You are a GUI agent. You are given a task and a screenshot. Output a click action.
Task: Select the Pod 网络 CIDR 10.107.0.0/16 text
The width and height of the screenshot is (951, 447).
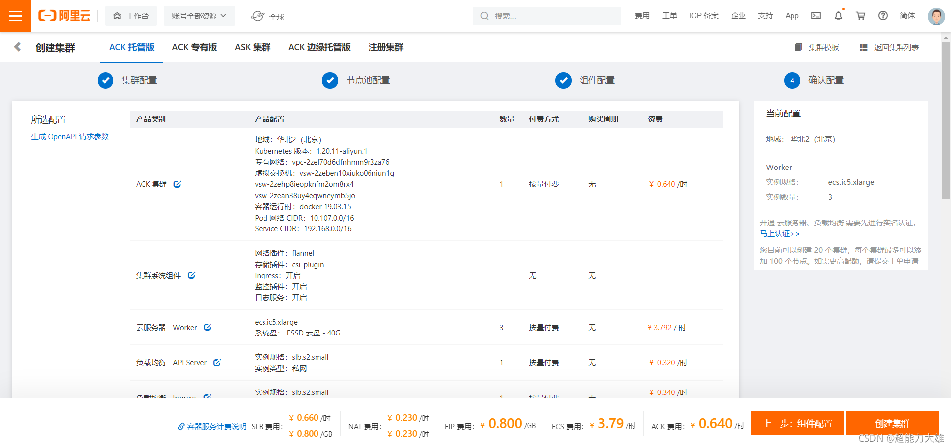coord(304,218)
